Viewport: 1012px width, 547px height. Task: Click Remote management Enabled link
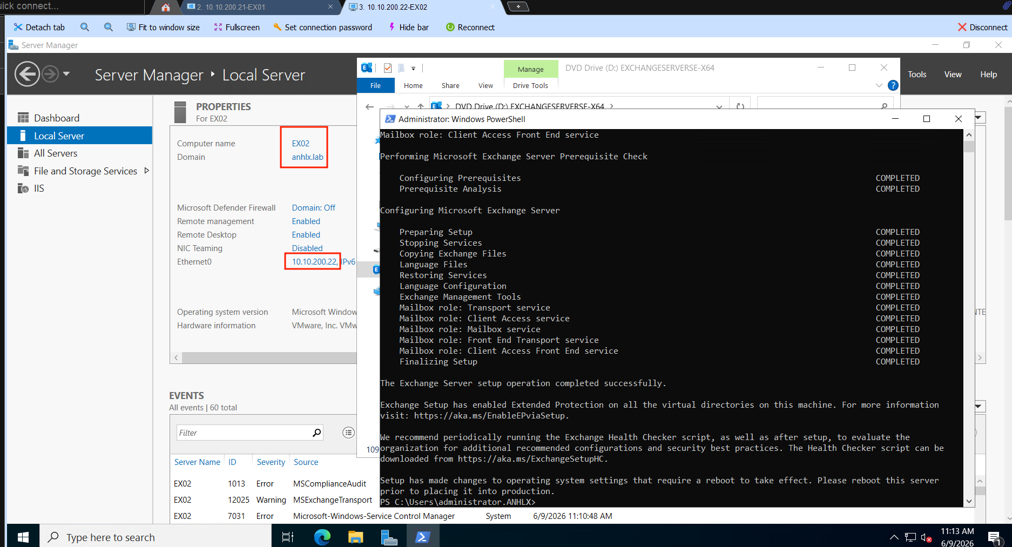pos(306,221)
